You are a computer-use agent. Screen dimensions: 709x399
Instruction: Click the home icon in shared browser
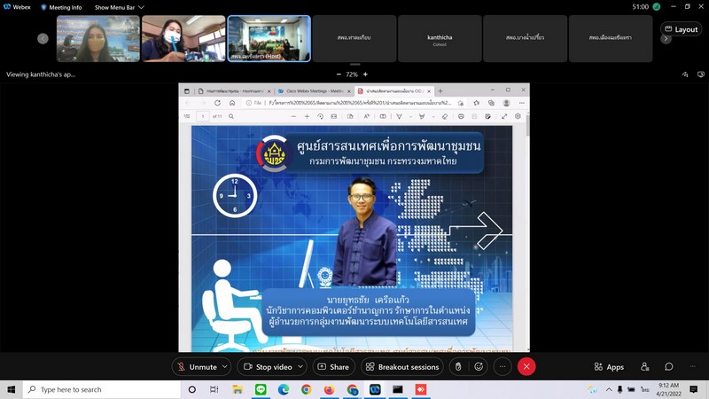[232, 103]
